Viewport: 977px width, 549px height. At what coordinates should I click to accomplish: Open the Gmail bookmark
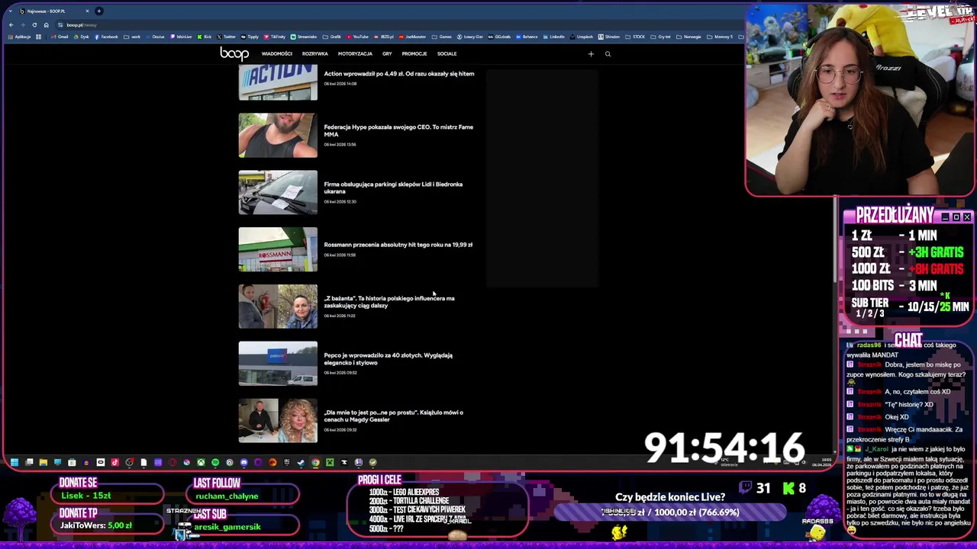(60, 37)
